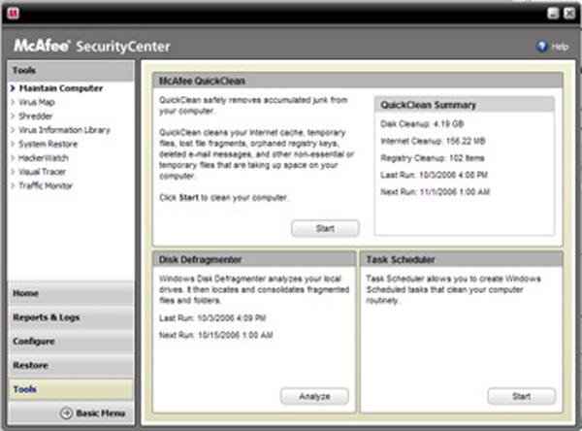This screenshot has height=431, width=582.
Task: Click chevron beside Virus Map
Action: tap(13, 102)
